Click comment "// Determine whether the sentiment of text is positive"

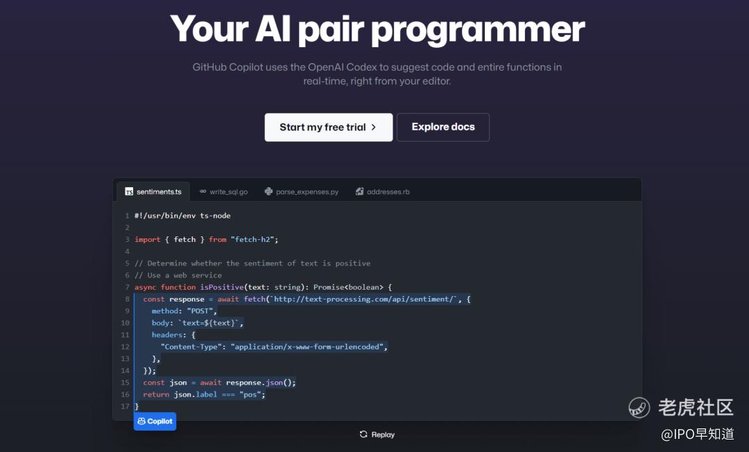tap(252, 263)
